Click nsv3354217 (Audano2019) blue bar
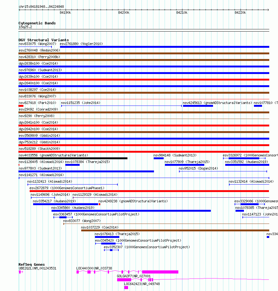This screenshot has width=278, height=291. 66,204
